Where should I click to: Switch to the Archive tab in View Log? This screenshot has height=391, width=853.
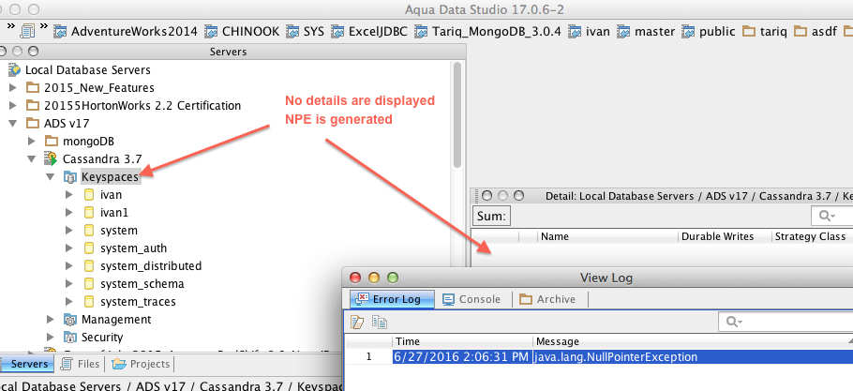click(x=547, y=299)
